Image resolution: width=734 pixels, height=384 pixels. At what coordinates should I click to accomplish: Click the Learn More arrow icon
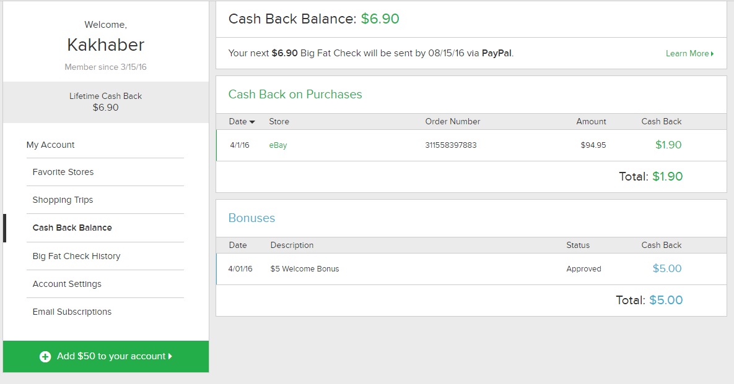point(712,54)
